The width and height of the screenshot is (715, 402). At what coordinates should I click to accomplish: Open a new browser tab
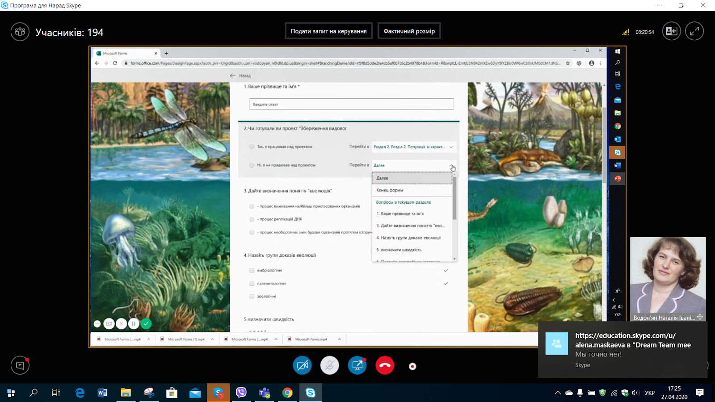click(x=166, y=53)
